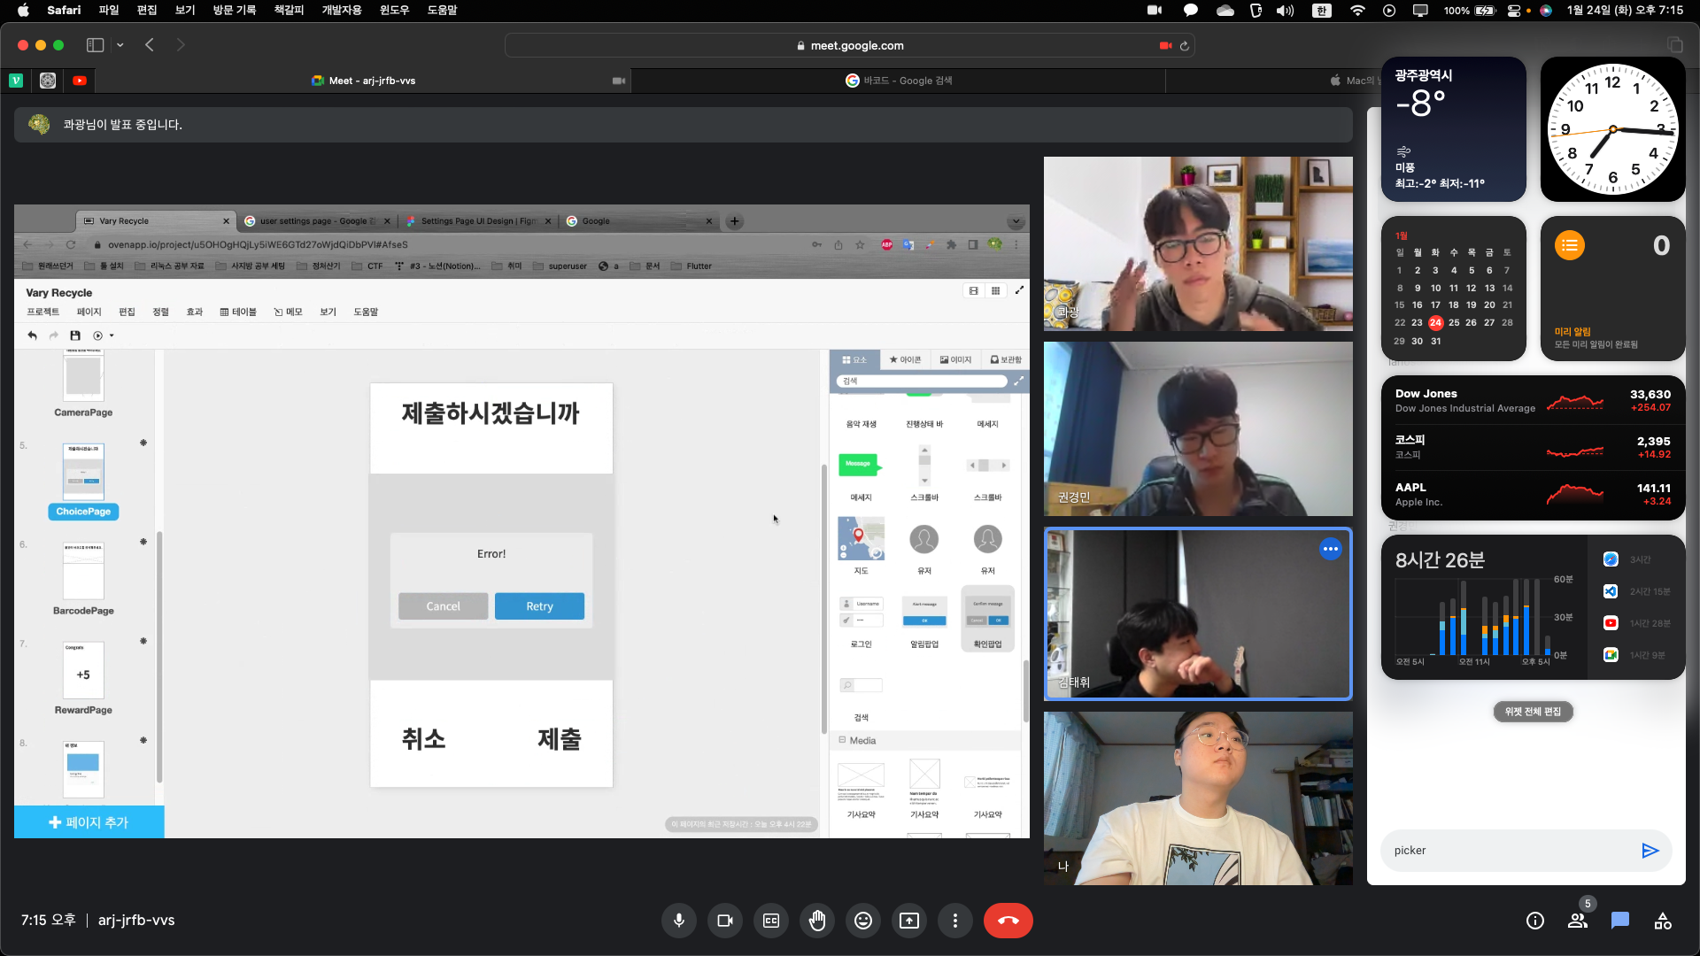The image size is (1700, 956).
Task: Click the present screen icon
Action: click(x=909, y=921)
